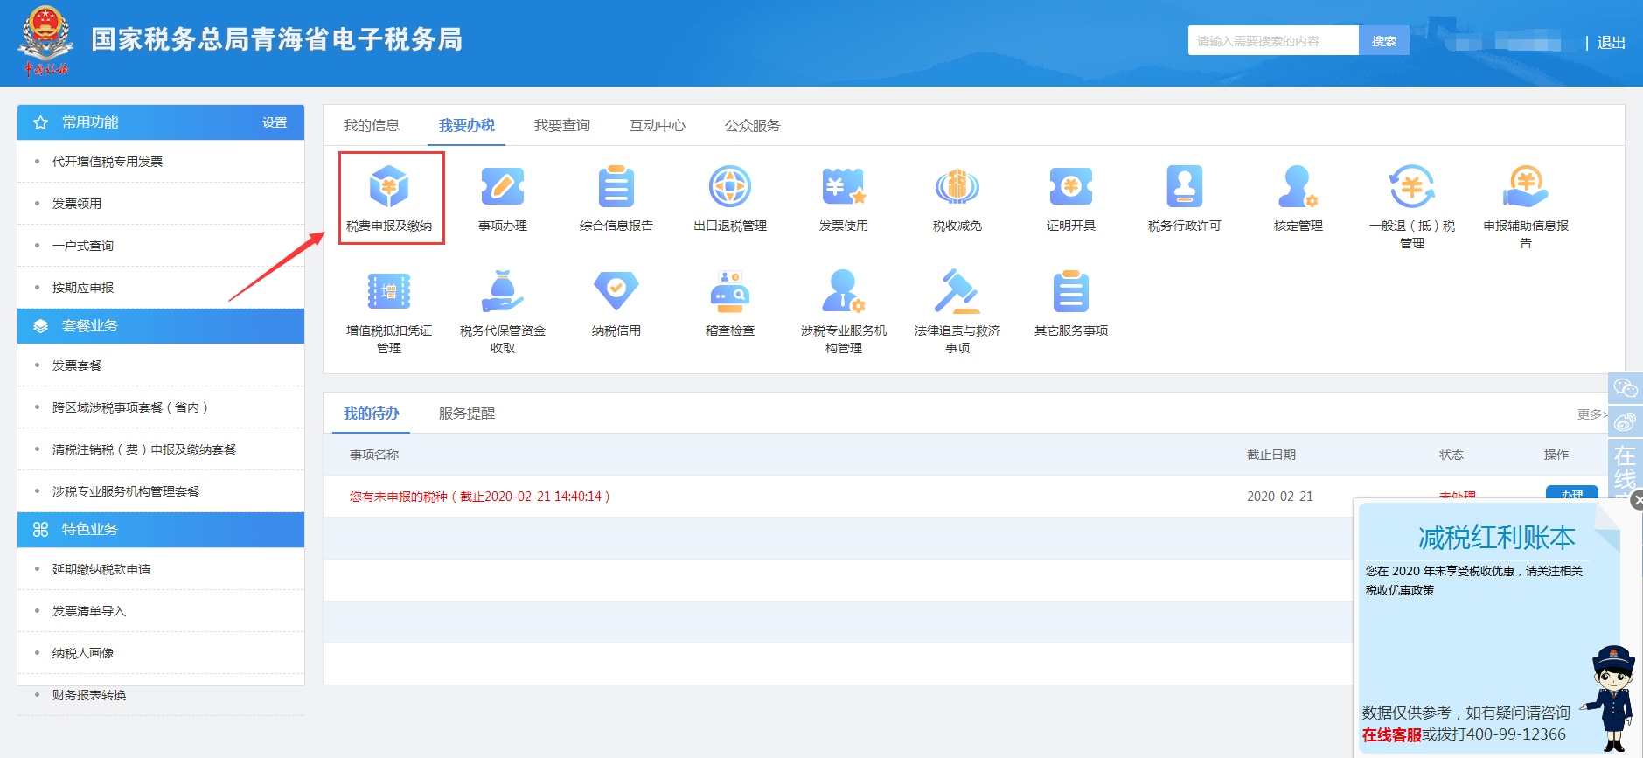Switch to 公众服务 tab
Viewport: 1643px width, 758px height.
click(753, 126)
